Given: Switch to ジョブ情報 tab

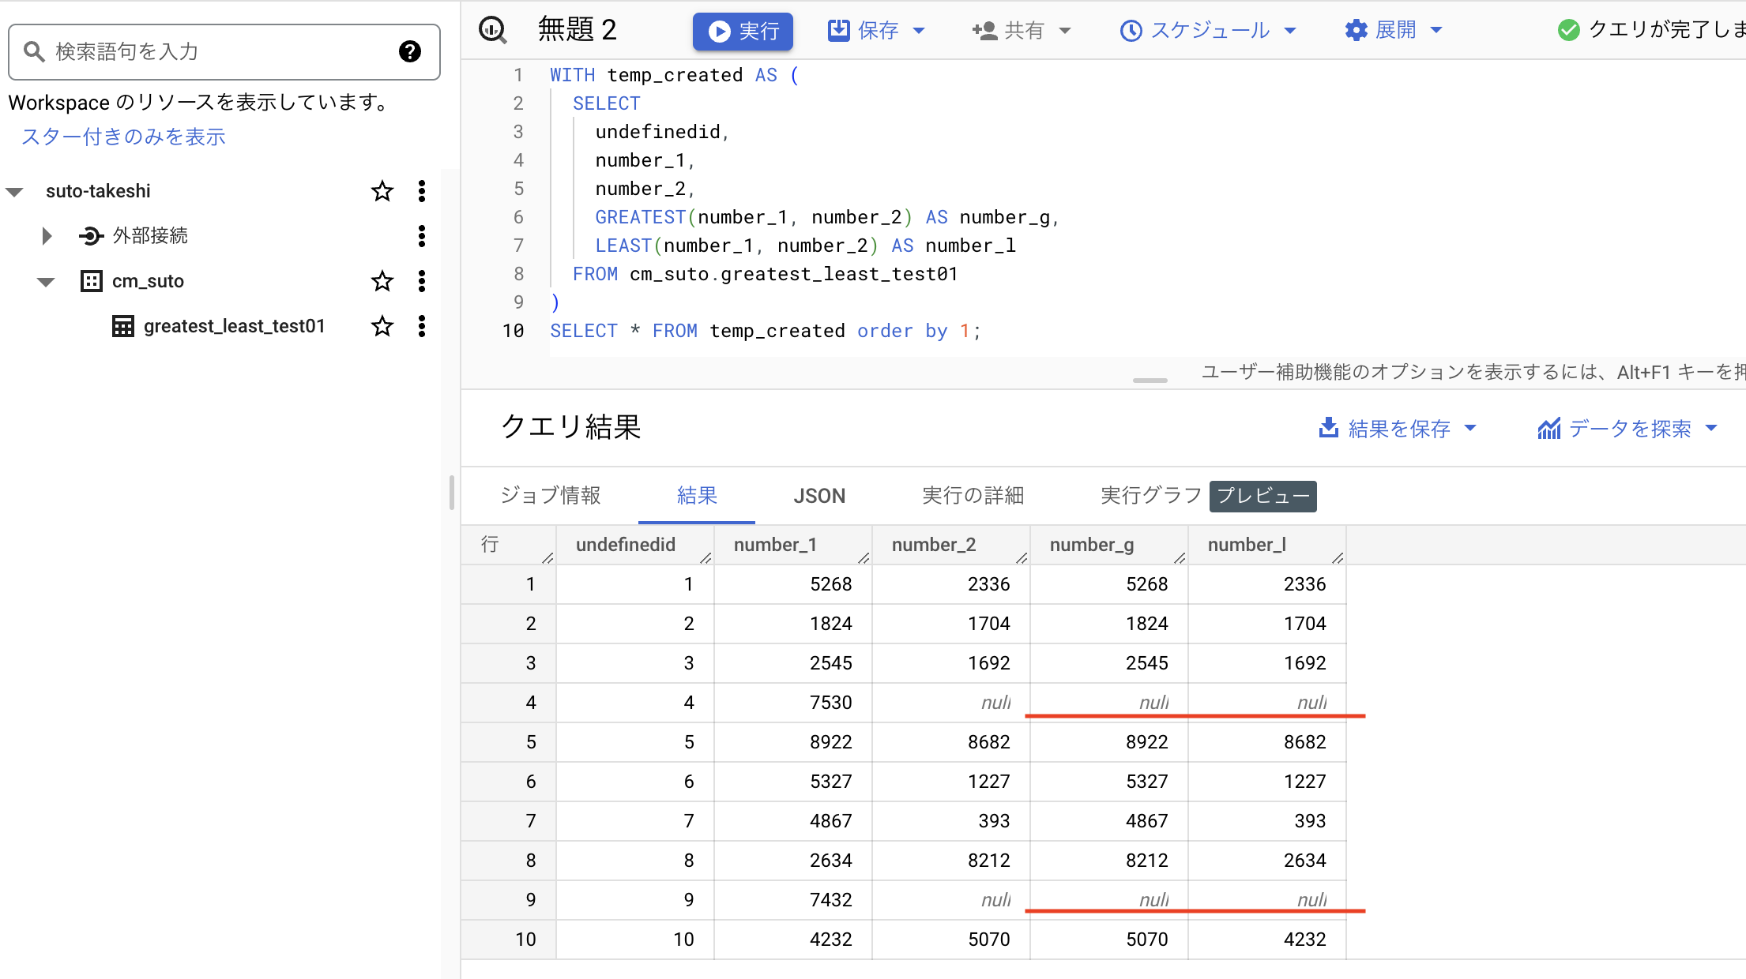Looking at the screenshot, I should [550, 495].
